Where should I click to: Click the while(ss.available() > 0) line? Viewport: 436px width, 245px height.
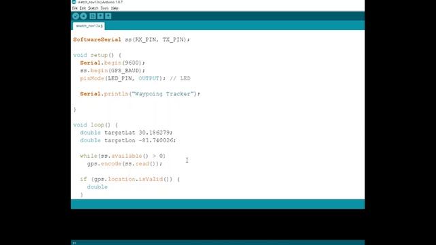pyautogui.click(x=123, y=156)
